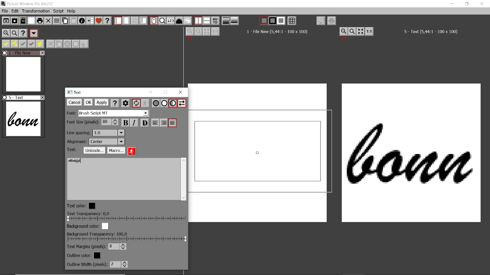Open the histogram tool icon
Screen dimensions: 490x275
tap(179, 21)
